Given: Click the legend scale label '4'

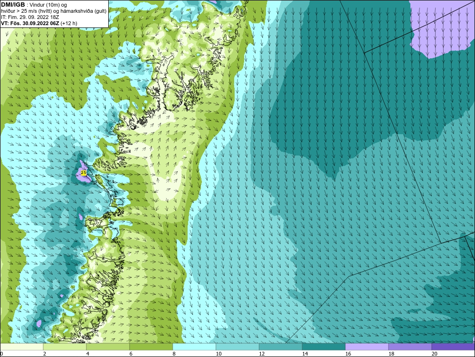Looking at the screenshot, I should click(88, 354).
